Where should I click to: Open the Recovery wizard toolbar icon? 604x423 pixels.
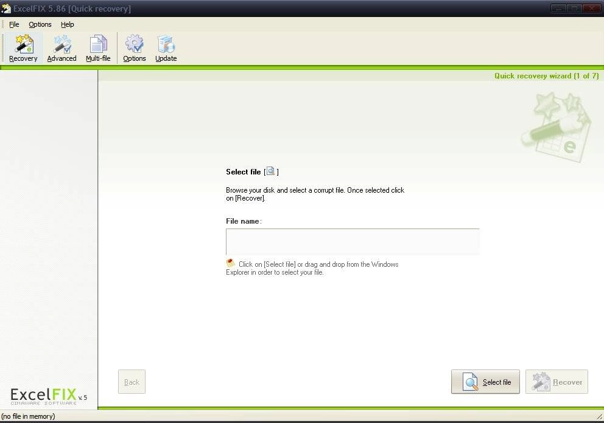coord(23,49)
